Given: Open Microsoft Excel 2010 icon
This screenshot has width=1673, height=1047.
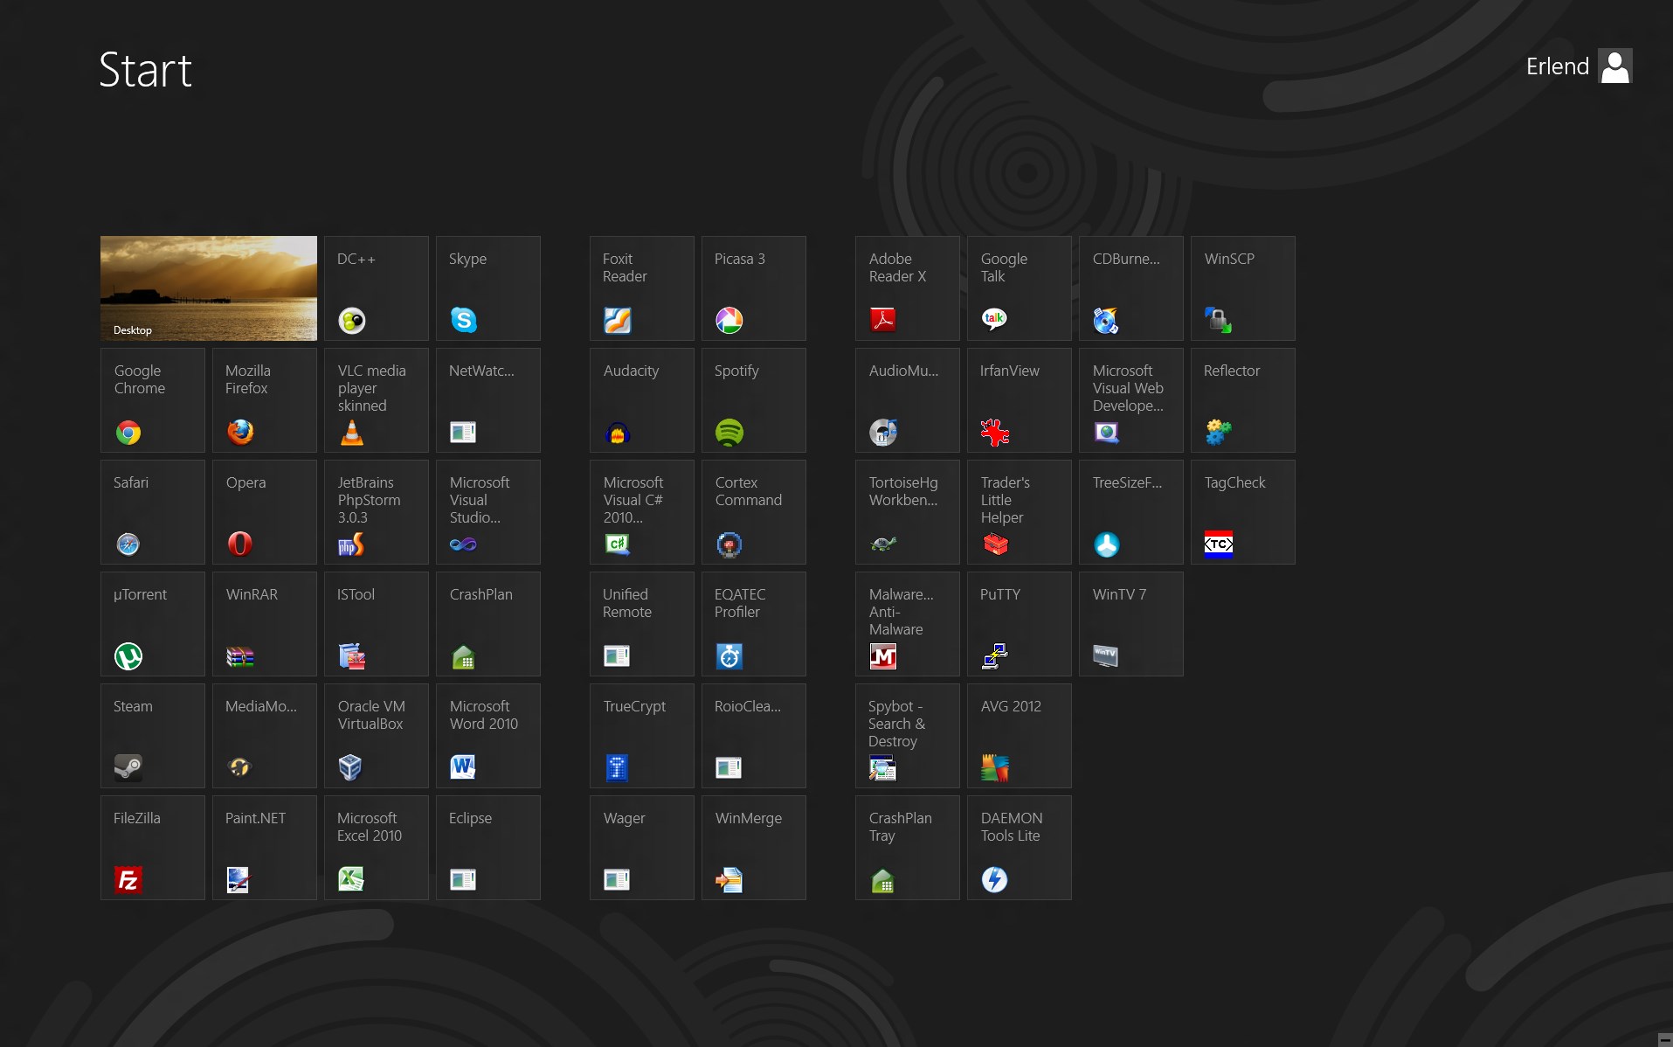Looking at the screenshot, I should (x=352, y=880).
